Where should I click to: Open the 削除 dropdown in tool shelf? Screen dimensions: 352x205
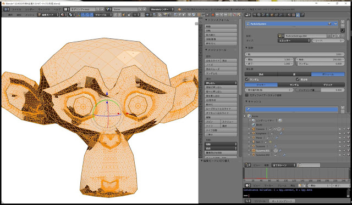pos(221,144)
